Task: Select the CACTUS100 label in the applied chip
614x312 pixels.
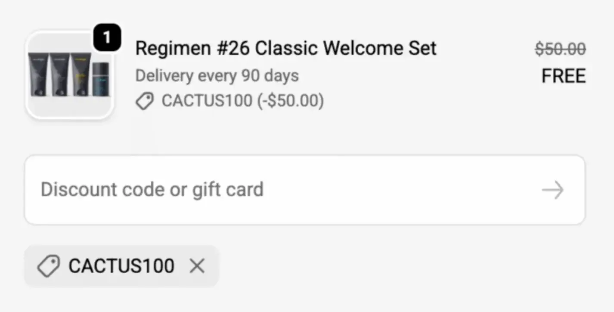Action: click(121, 266)
